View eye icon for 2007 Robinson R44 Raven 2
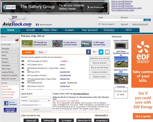153x122 pixels. click(23, 68)
